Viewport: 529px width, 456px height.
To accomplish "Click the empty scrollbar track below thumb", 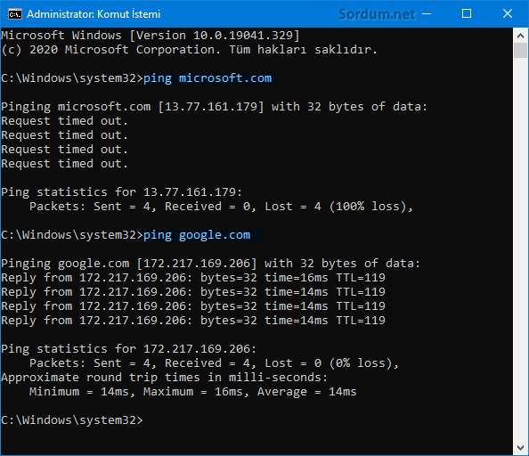I will [x=520, y=248].
